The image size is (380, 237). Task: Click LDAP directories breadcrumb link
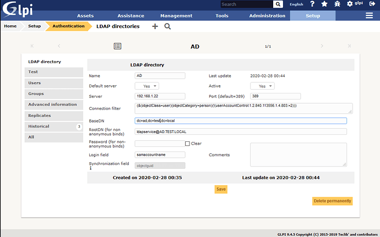click(x=118, y=26)
